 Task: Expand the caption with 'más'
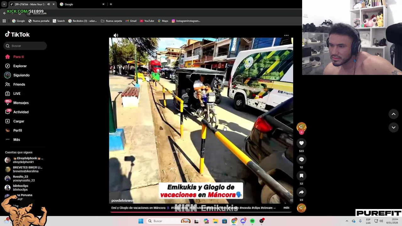[x=286, y=207]
